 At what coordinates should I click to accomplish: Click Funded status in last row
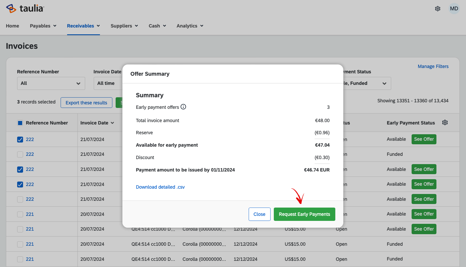click(x=394, y=259)
